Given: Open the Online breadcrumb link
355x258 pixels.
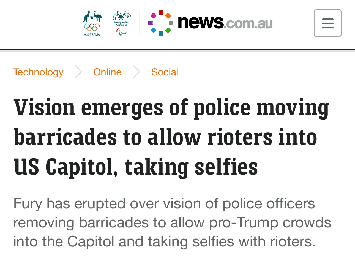Looking at the screenshot, I should pyautogui.click(x=107, y=72).
